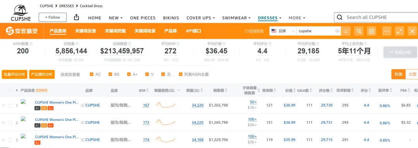The width and height of the screenshot is (418, 148).
Task: Open 销量趋势(父) column dropdown arrow
Action: 178,90
